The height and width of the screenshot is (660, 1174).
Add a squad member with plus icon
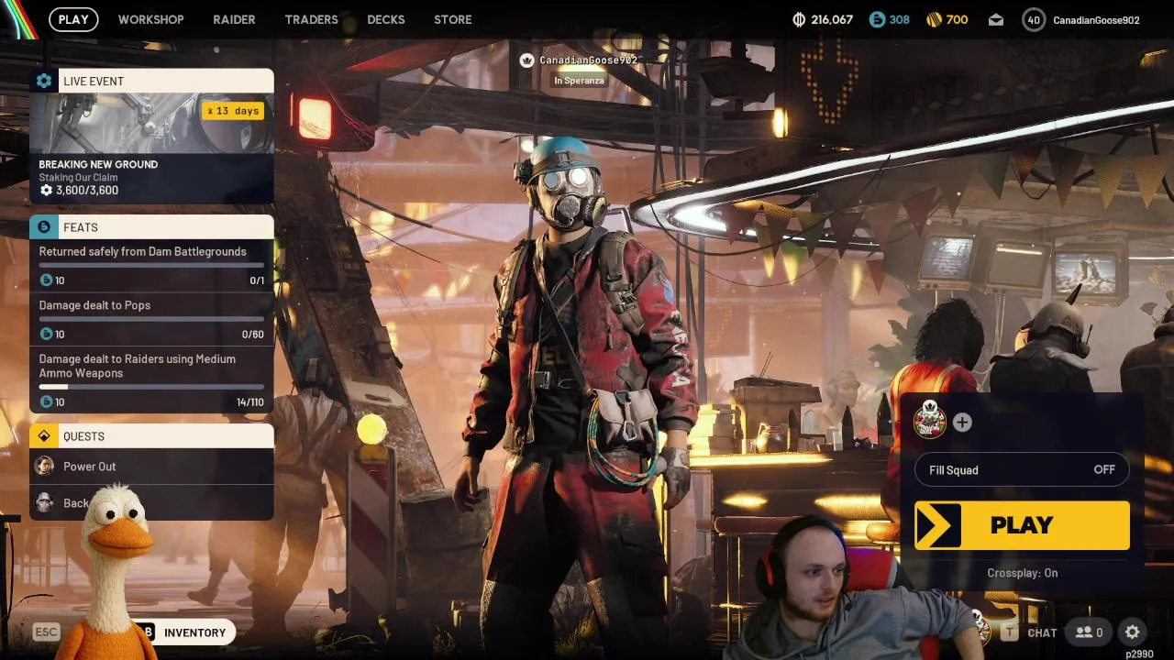[962, 423]
